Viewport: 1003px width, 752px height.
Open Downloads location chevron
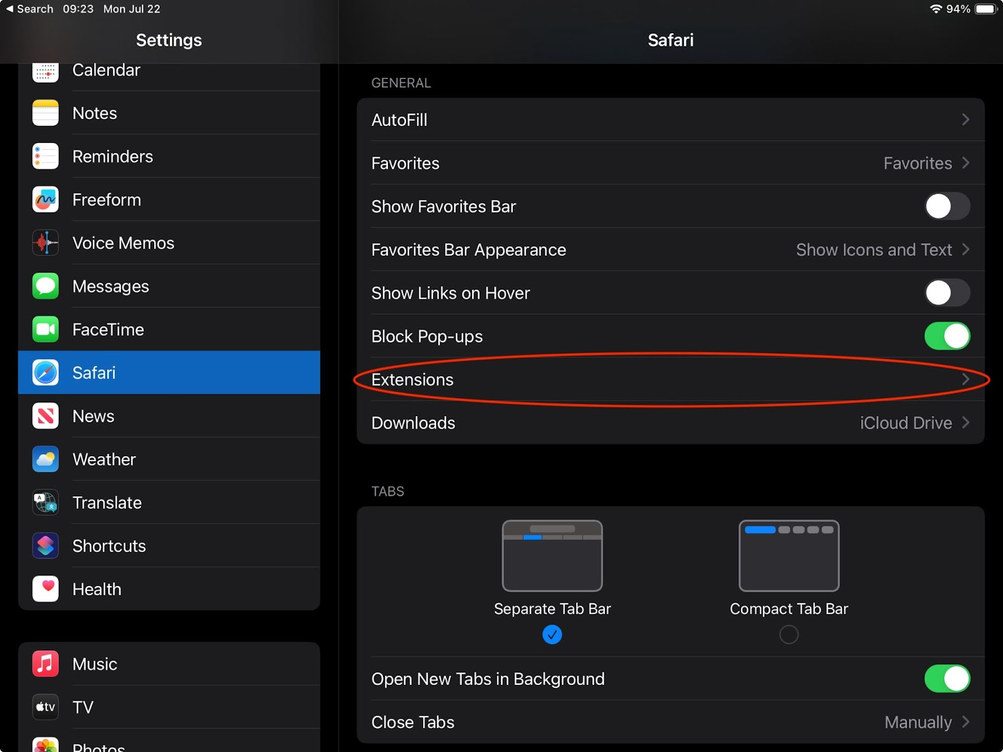(965, 422)
